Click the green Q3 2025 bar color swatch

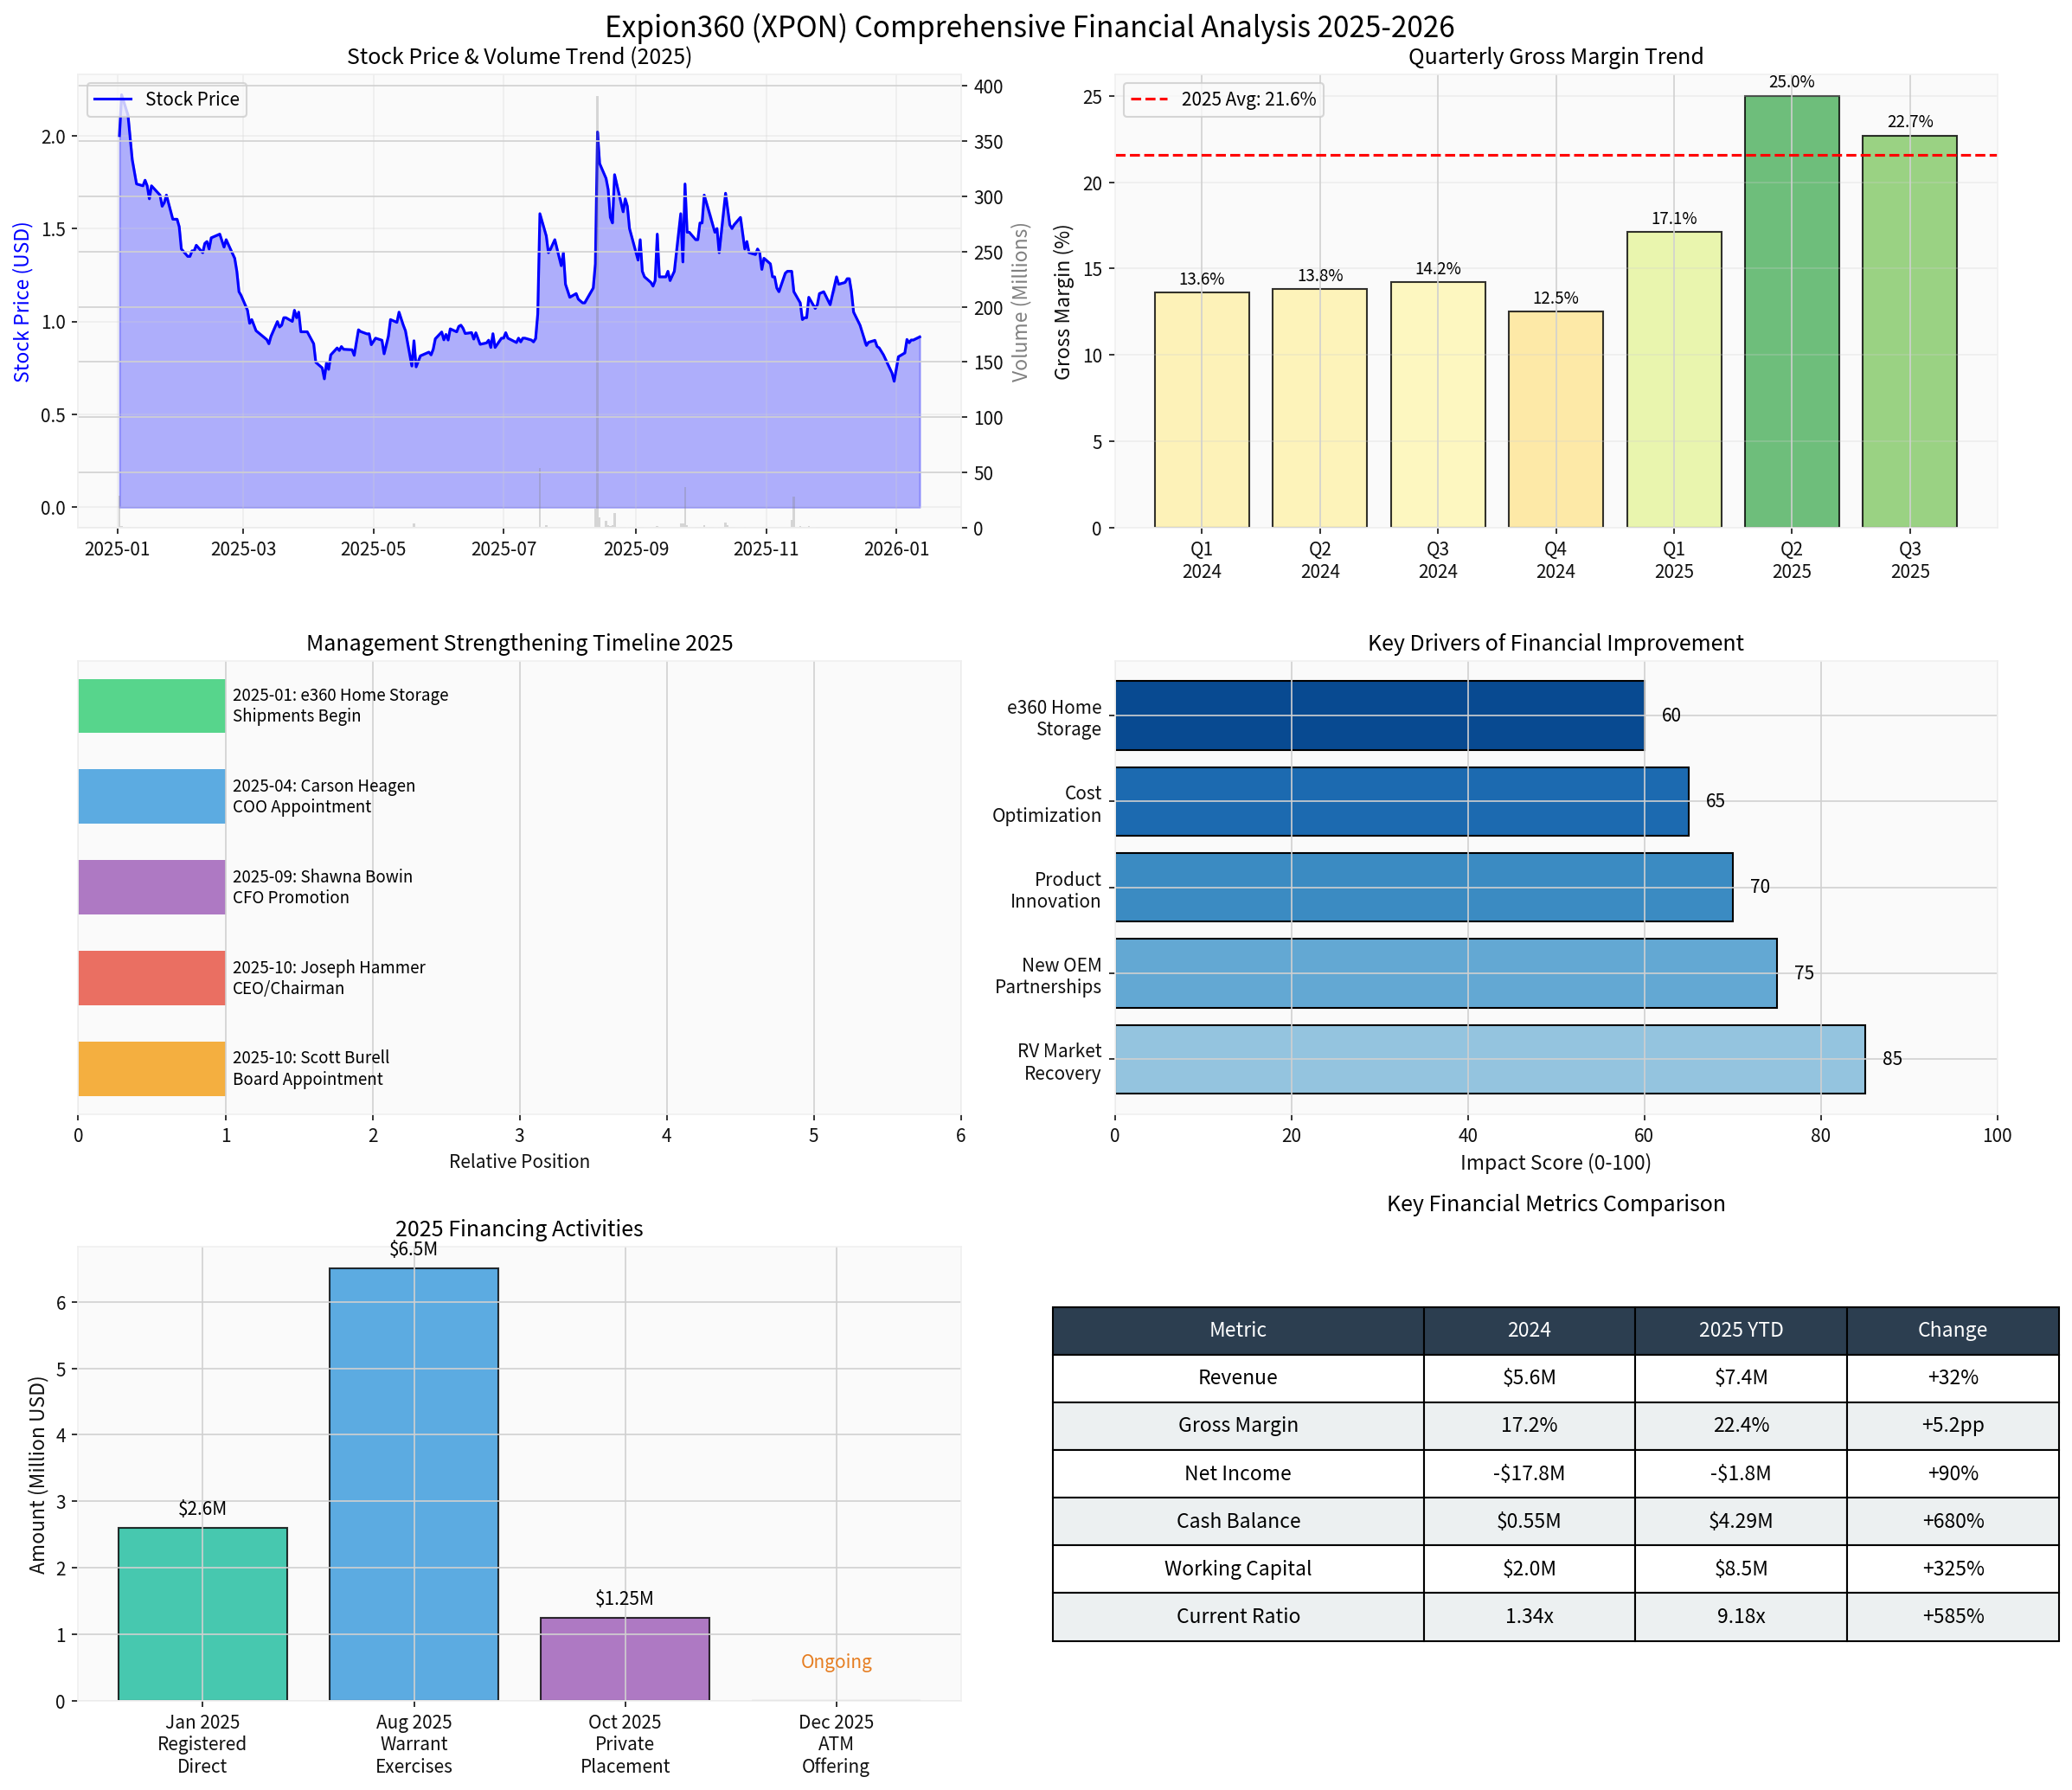(1909, 330)
